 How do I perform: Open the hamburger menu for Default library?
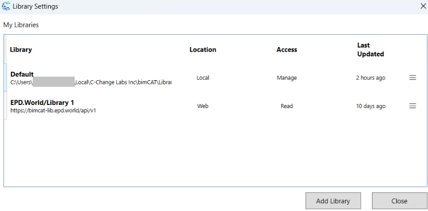(412, 78)
